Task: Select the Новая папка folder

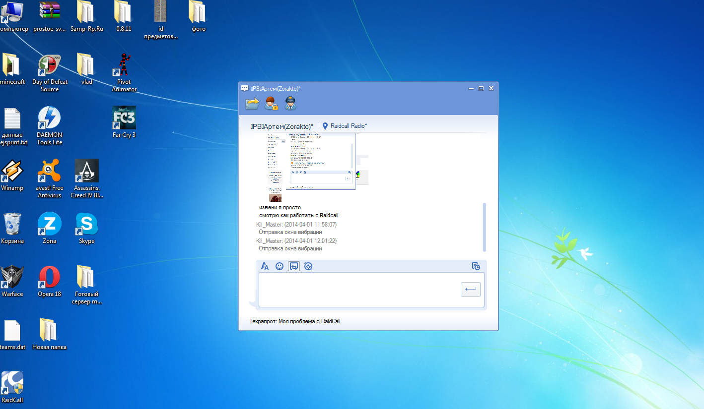Action: tap(50, 334)
